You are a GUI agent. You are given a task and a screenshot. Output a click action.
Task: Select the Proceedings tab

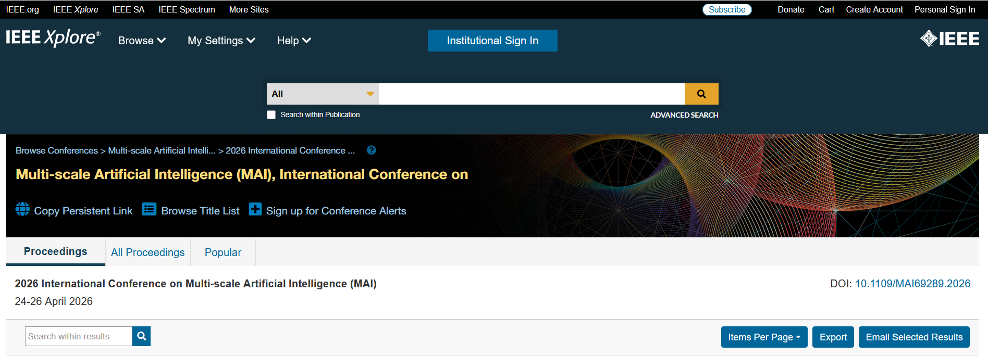pyautogui.click(x=56, y=252)
